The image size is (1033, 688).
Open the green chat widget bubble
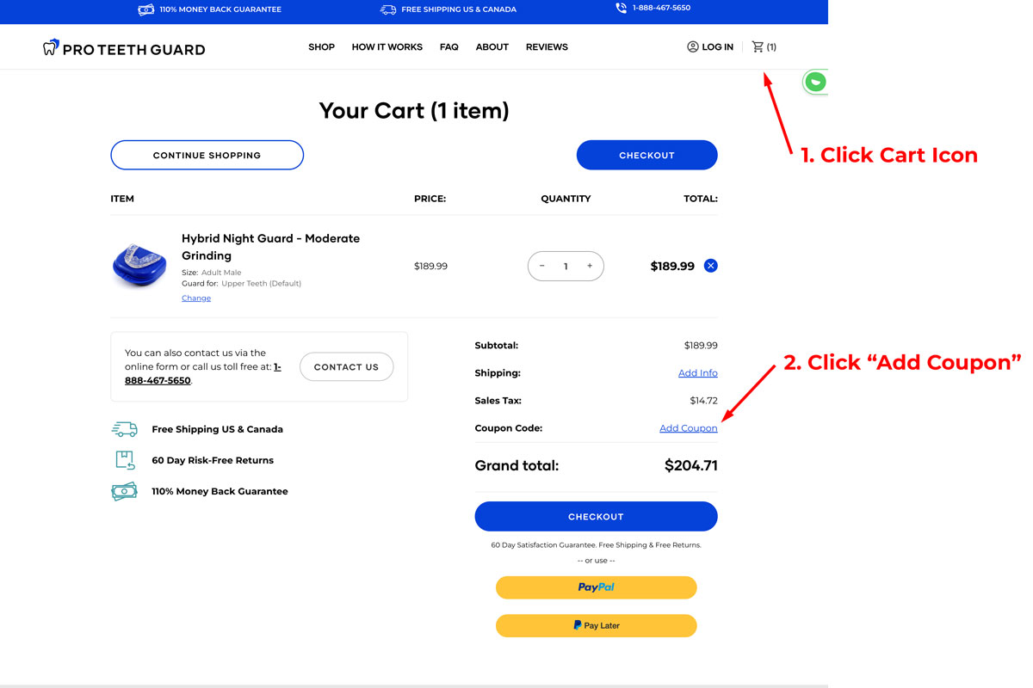click(815, 82)
